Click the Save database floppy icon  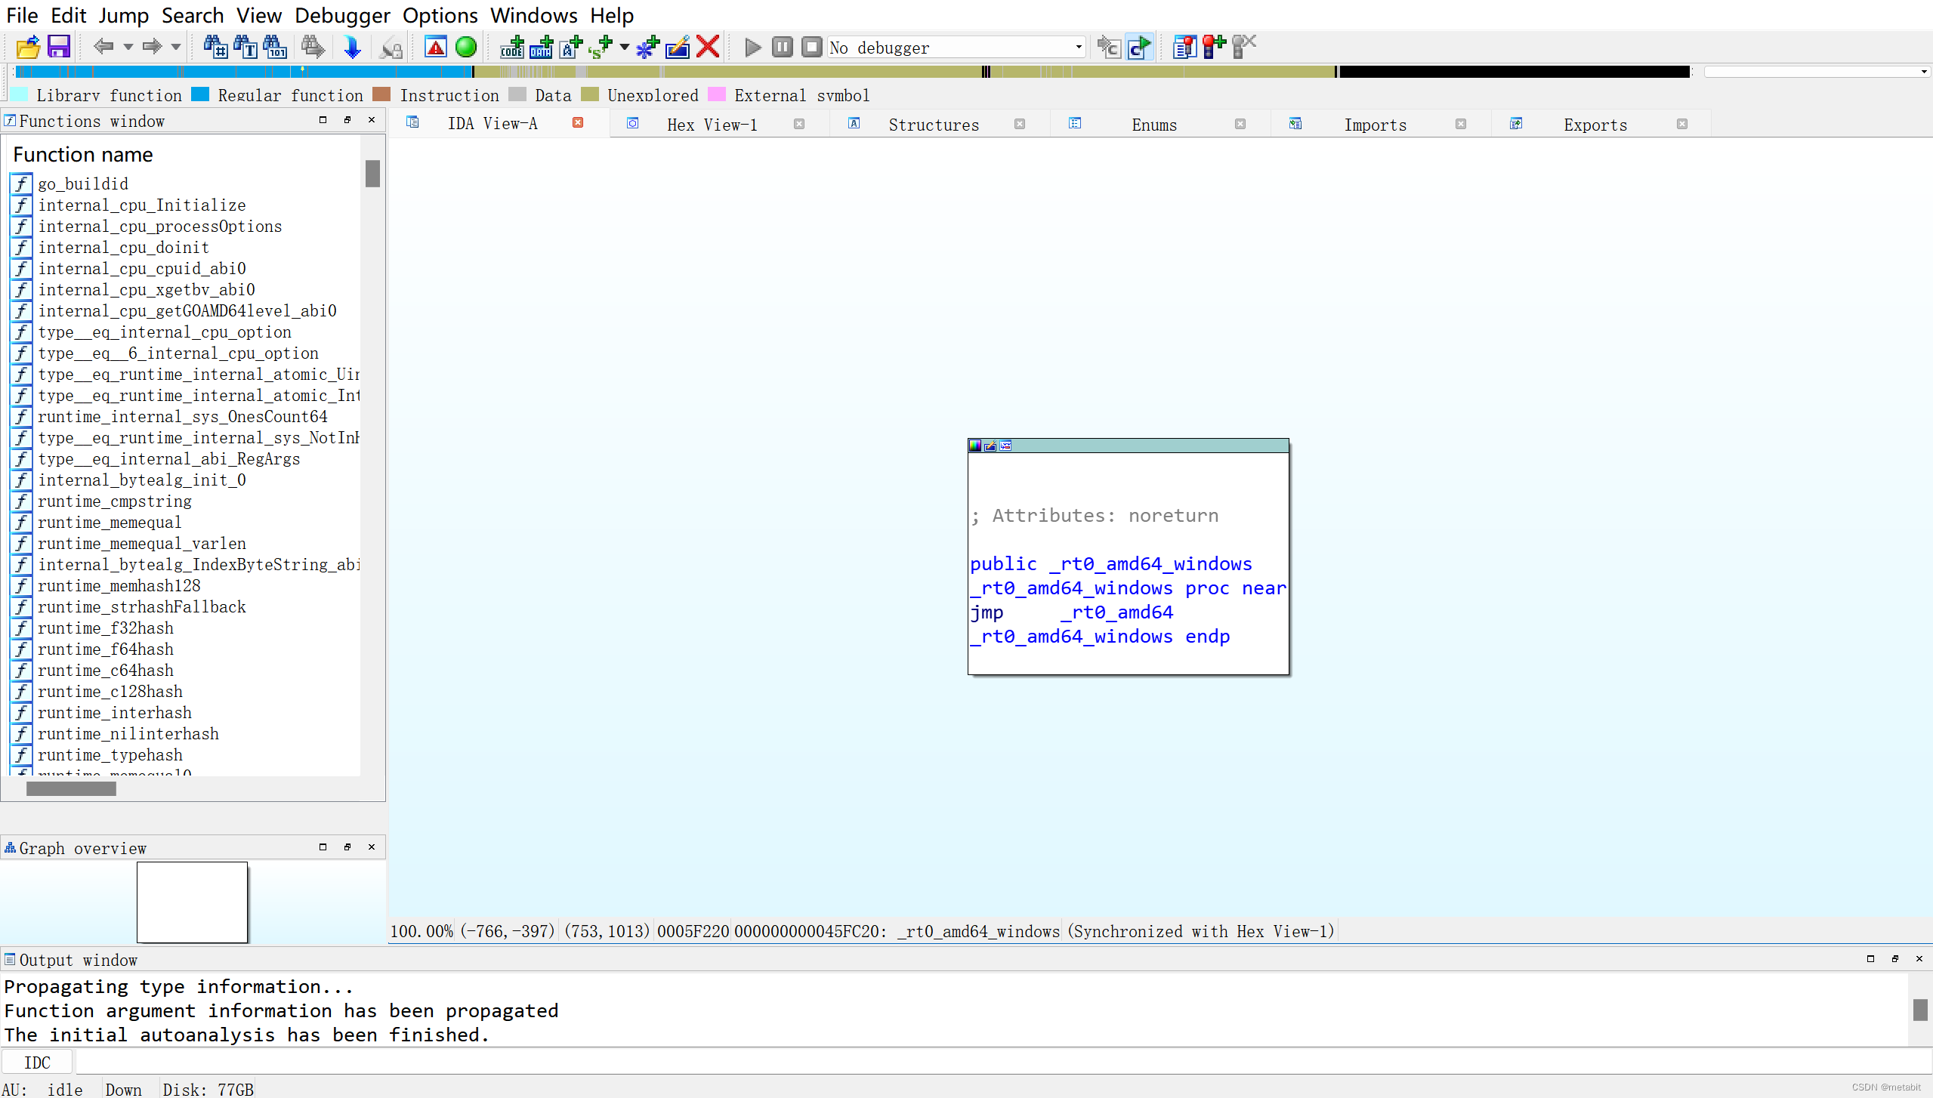(58, 47)
